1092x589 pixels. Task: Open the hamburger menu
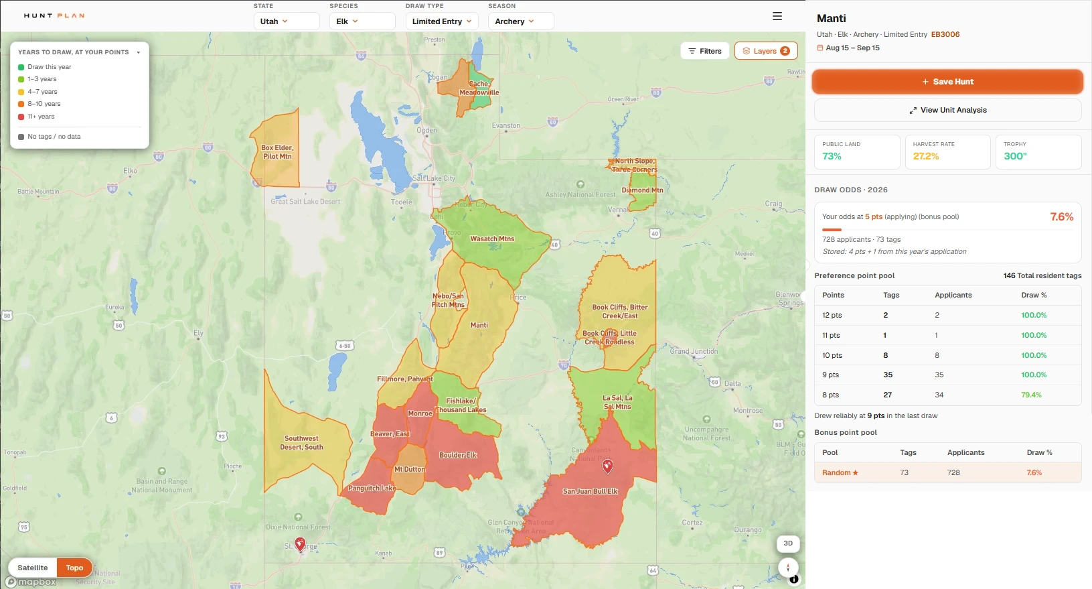point(777,16)
